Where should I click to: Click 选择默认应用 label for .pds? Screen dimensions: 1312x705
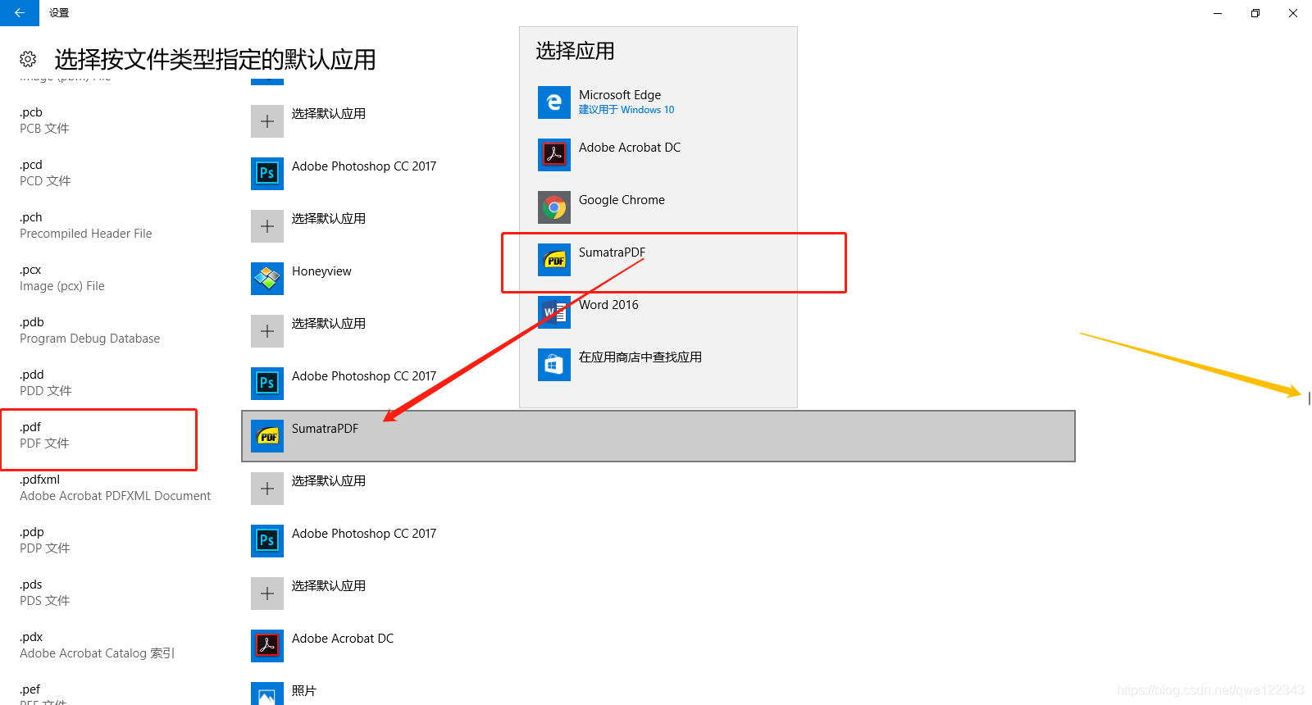pos(329,586)
